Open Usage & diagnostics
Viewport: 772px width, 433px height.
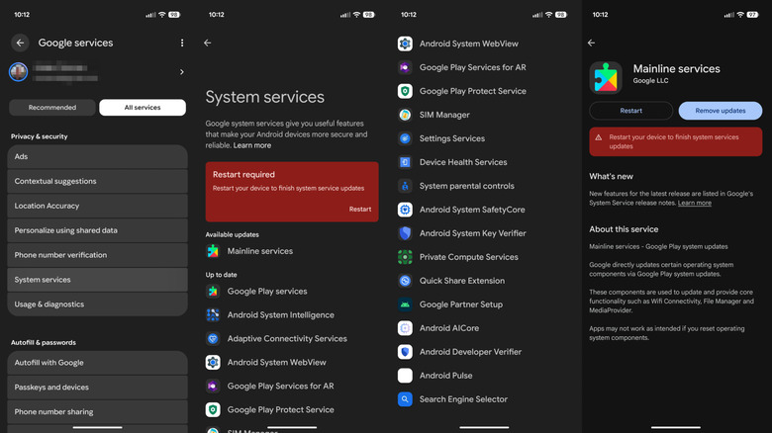(x=97, y=304)
